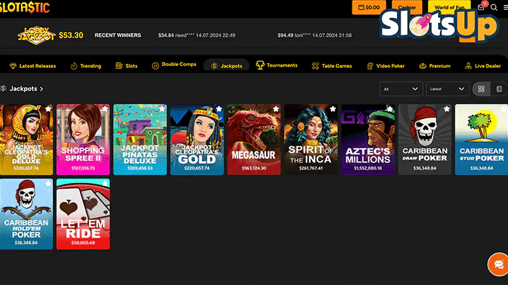Go to Tournaments tab
This screenshot has height=285, width=508.
click(276, 65)
